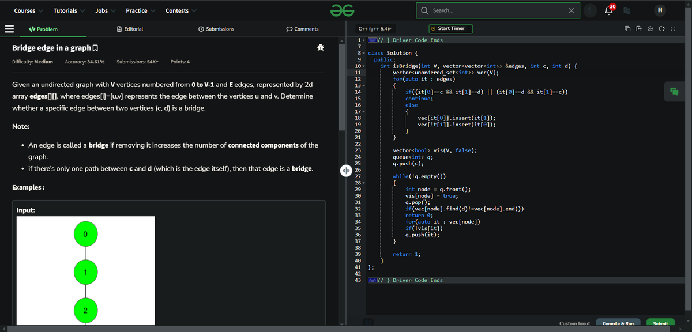
Task: Place cursor on 'queue<int> q;' line
Action: tap(412, 157)
